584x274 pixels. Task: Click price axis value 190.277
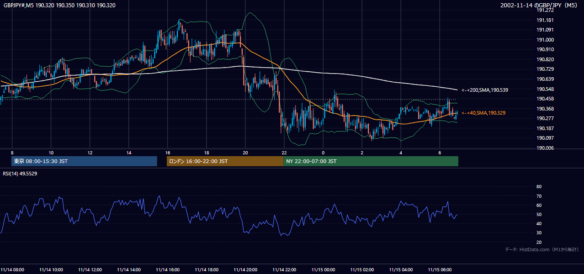tap(545, 118)
